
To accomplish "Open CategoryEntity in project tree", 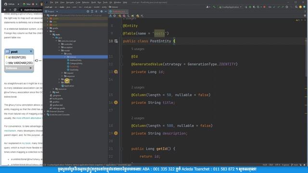I will pos(76,63).
